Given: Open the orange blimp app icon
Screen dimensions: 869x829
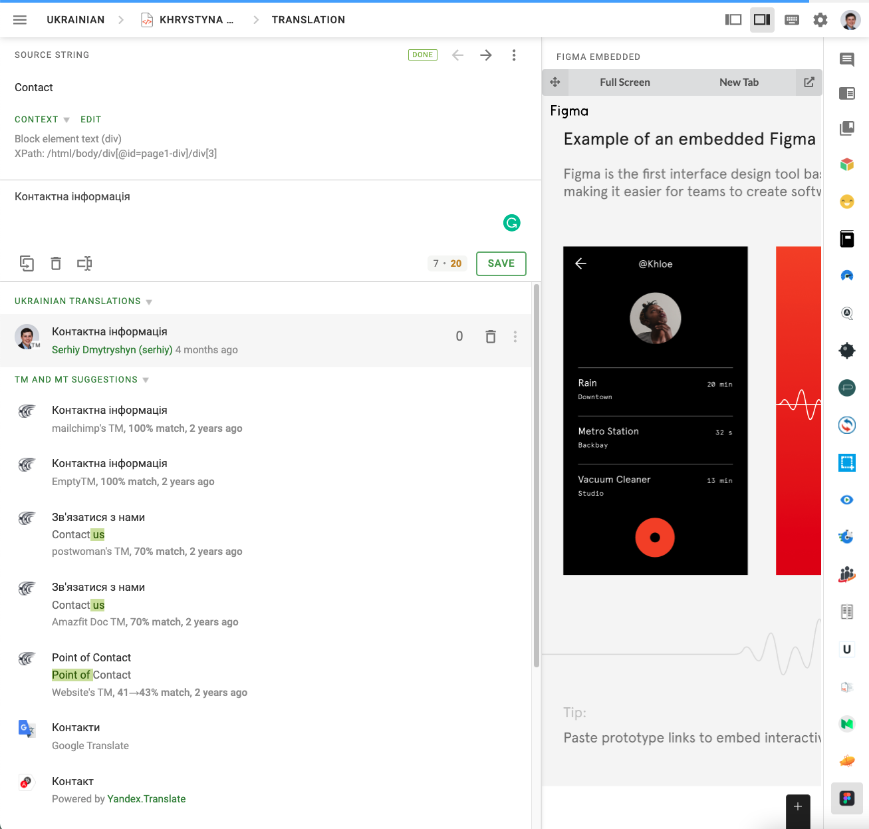Looking at the screenshot, I should click(x=847, y=760).
